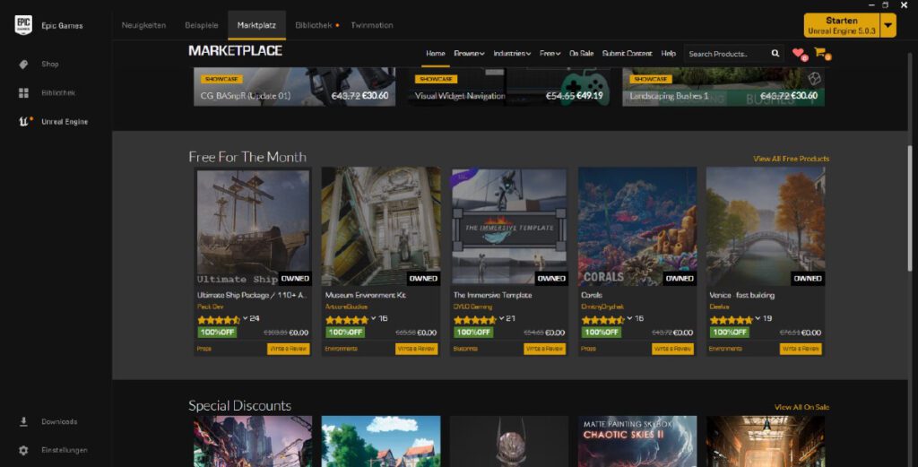
Task: Open Downloads arrow icon in sidebar
Action: coord(23,421)
